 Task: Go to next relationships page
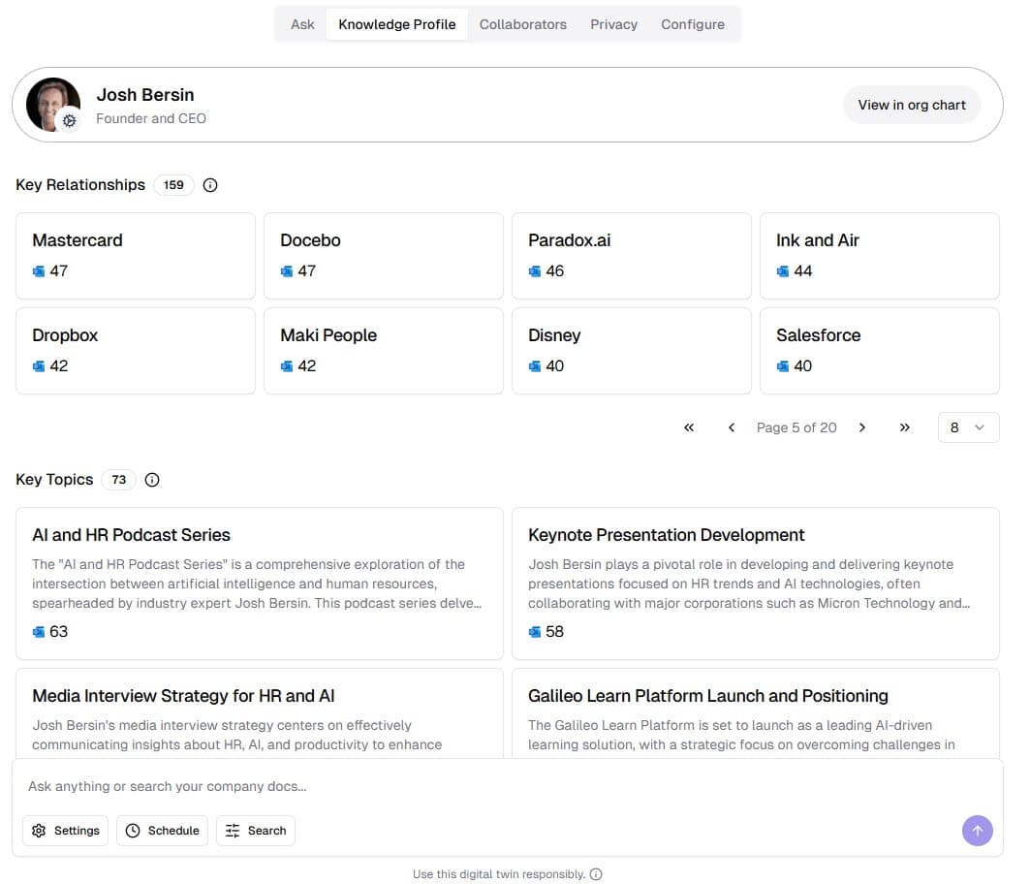pyautogui.click(x=862, y=427)
